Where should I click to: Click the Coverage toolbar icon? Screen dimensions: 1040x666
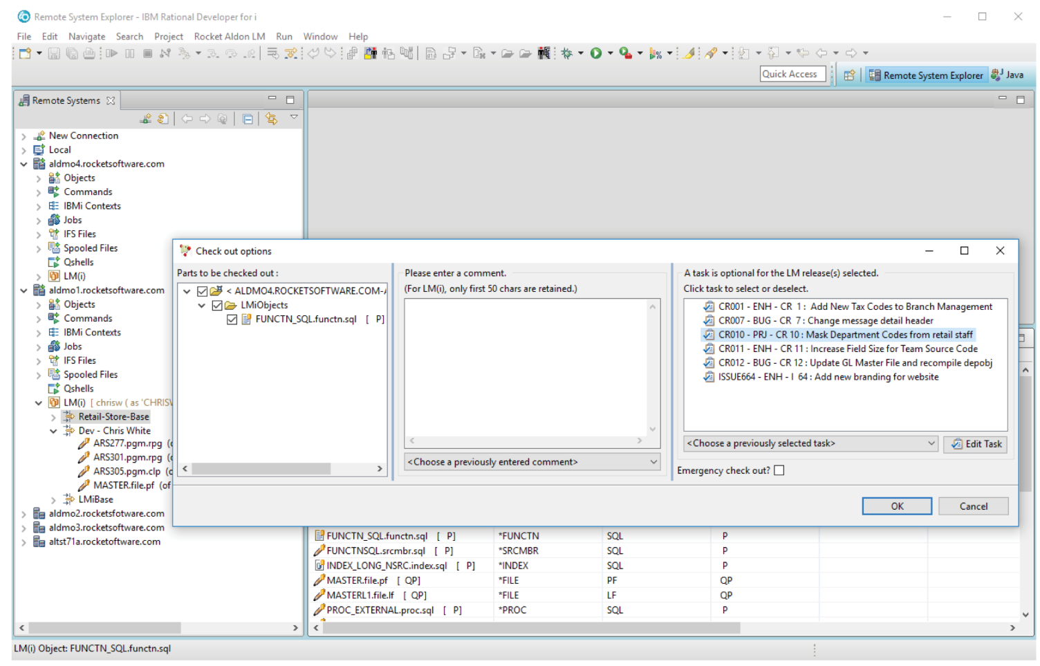[x=655, y=53]
